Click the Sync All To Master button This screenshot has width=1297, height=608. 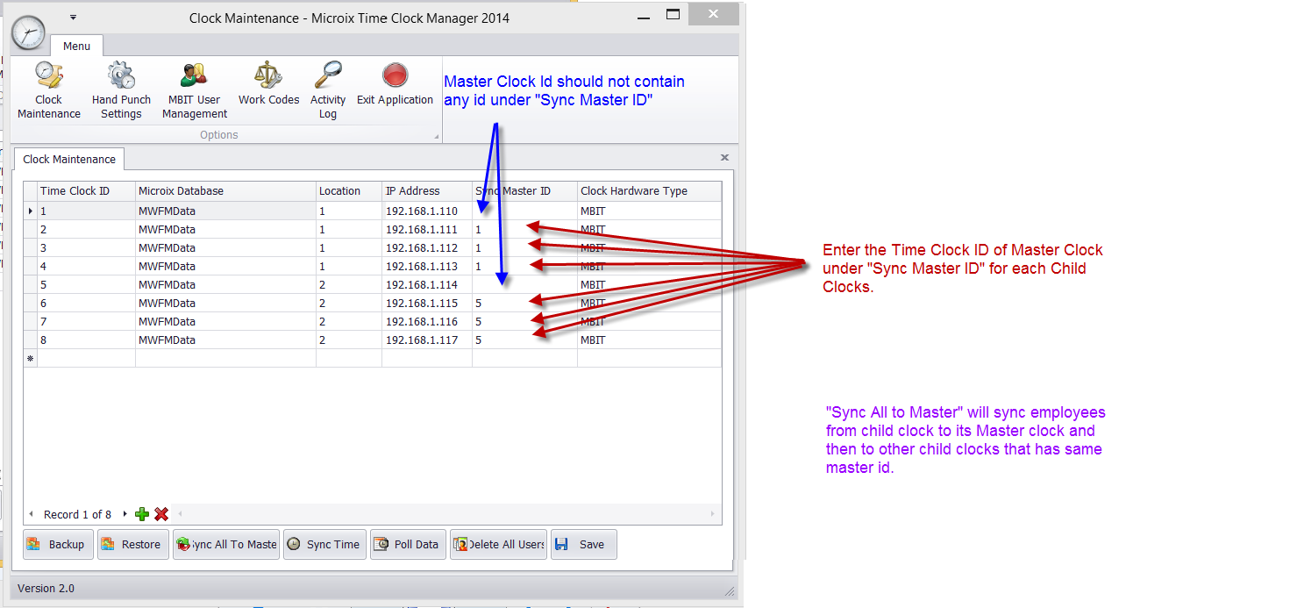tap(226, 544)
